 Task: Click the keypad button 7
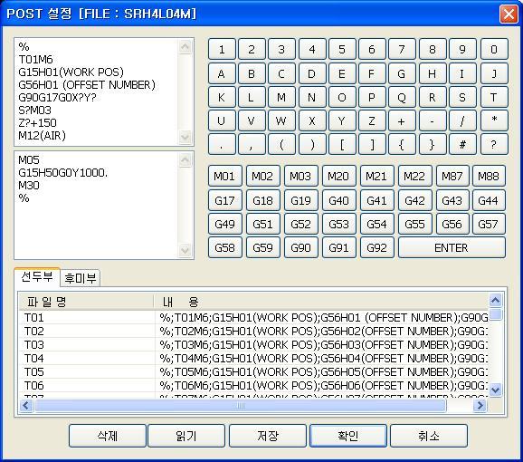click(x=402, y=50)
